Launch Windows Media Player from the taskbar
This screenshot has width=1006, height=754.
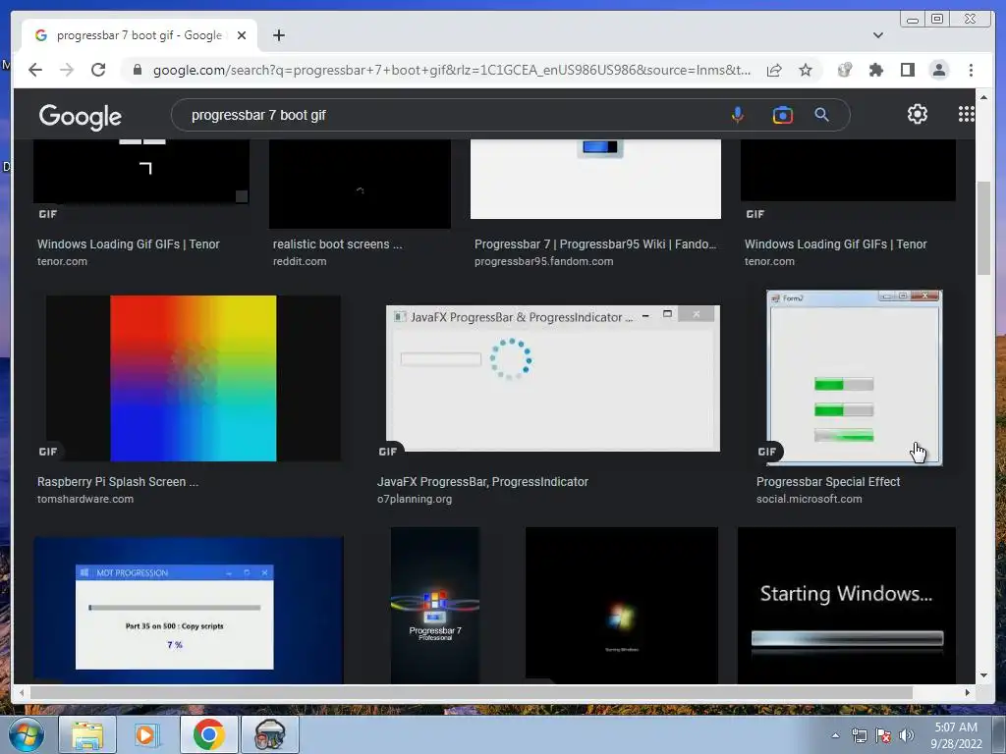click(147, 734)
